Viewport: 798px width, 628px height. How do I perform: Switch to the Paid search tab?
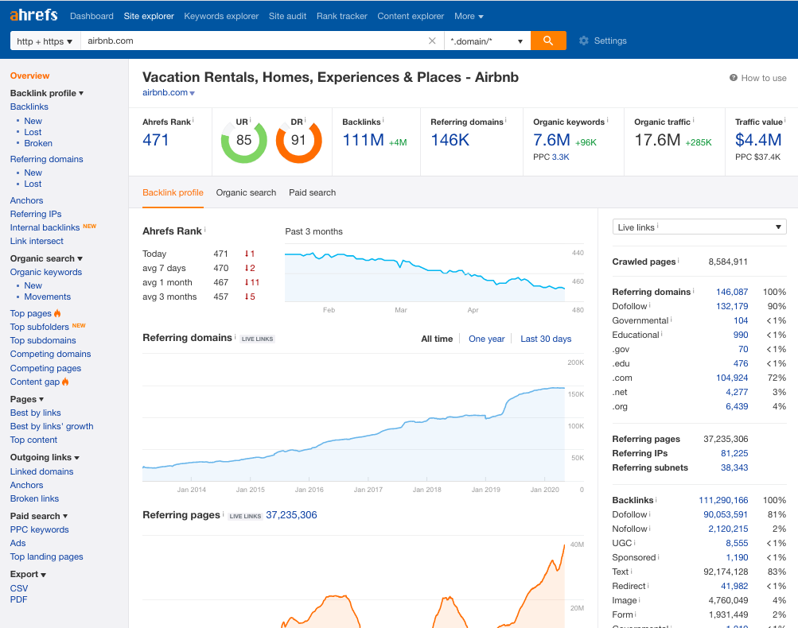[313, 192]
